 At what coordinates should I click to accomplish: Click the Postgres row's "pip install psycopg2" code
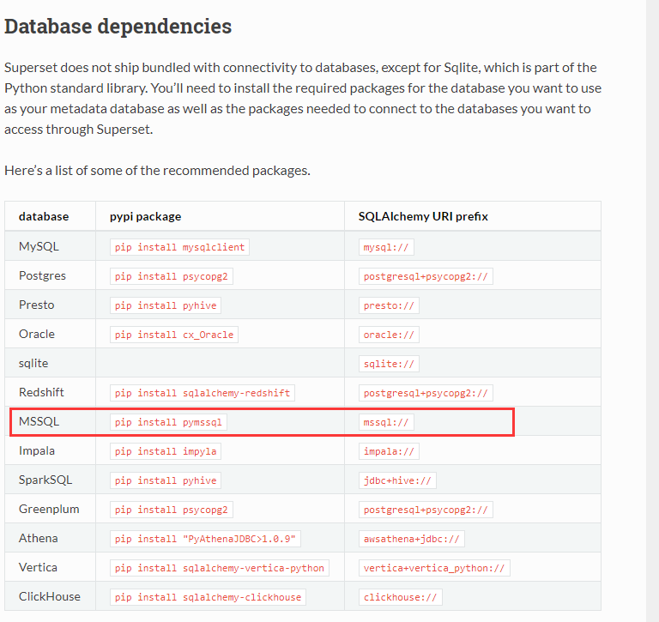coord(172,276)
